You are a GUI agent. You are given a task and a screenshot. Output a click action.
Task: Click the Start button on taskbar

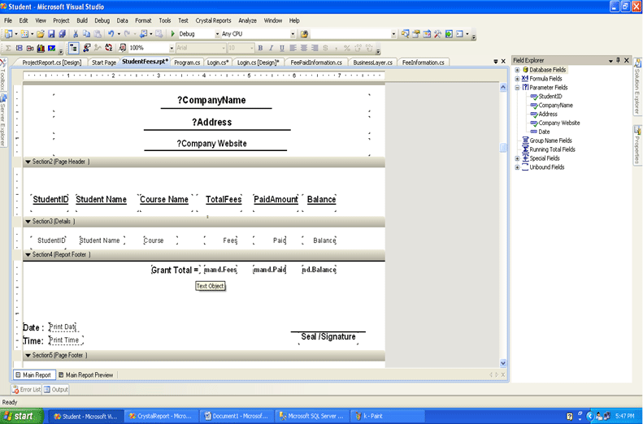[x=21, y=416]
